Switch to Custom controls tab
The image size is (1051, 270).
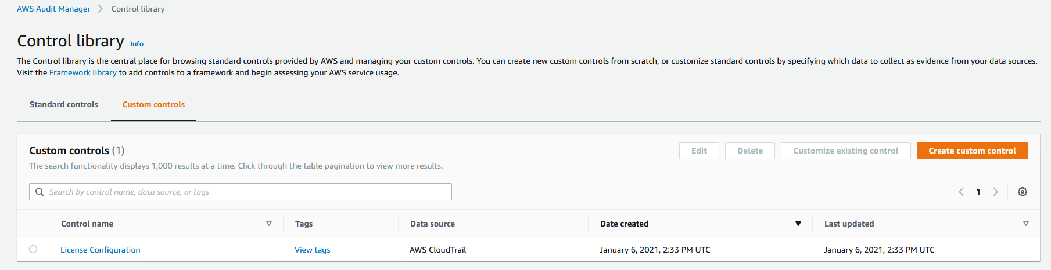tap(153, 104)
